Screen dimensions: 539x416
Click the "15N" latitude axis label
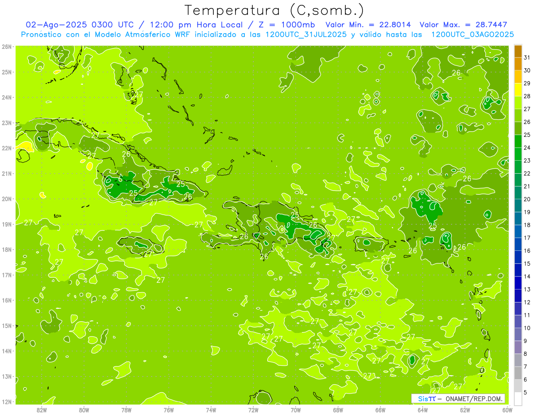tap(6, 326)
